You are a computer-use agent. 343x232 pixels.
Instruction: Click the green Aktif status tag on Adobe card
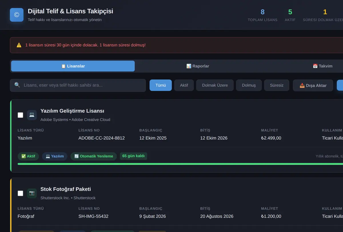(x=28, y=156)
